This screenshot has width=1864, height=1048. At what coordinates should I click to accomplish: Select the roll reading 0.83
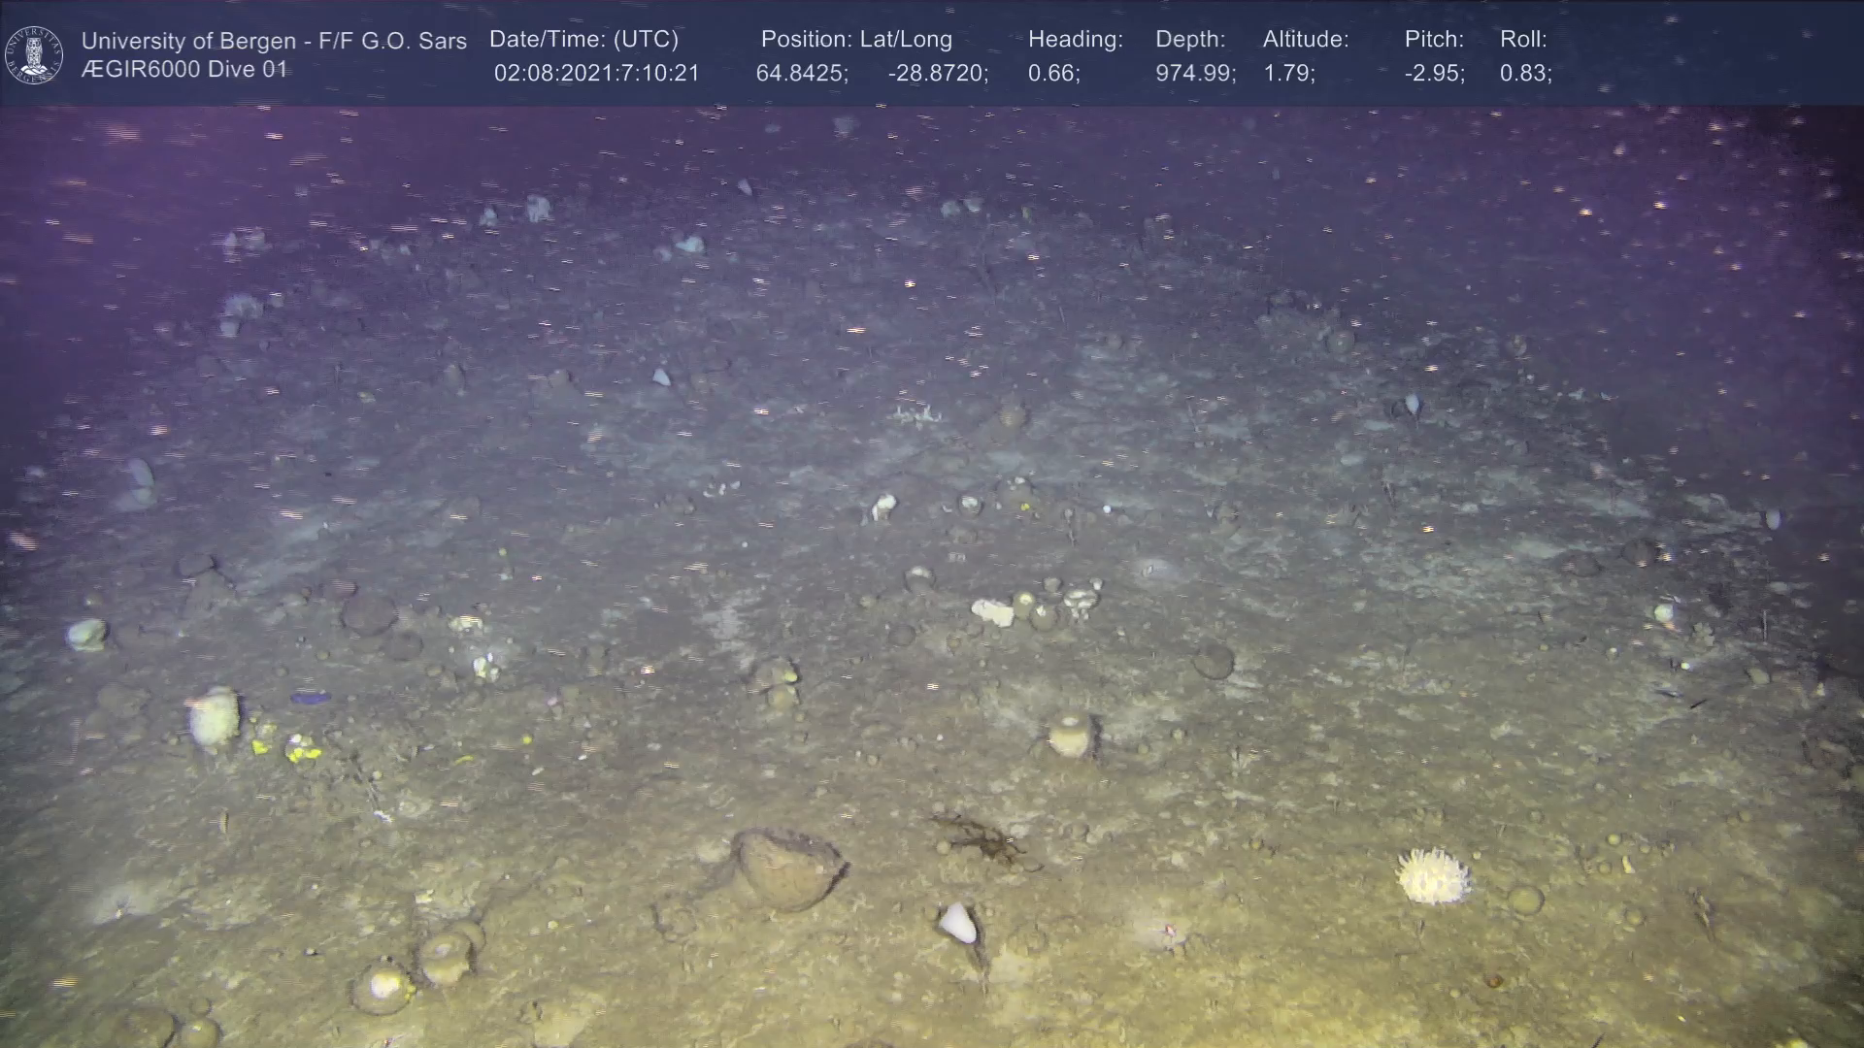[1524, 74]
